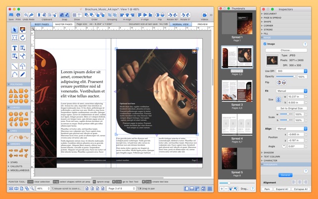Open the Videos toolbar icon
318x199 pixels.
click(x=204, y=15)
